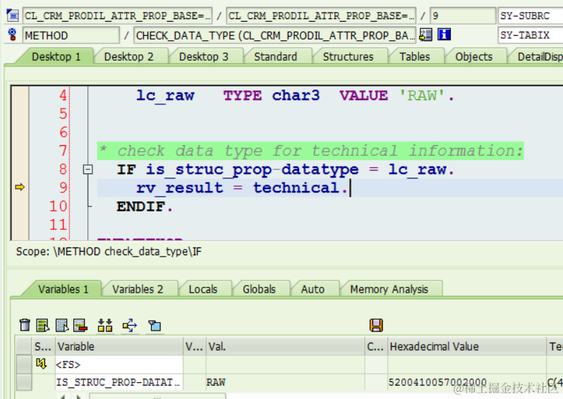Click the Val. column header
The width and height of the screenshot is (563, 399).
(285, 346)
